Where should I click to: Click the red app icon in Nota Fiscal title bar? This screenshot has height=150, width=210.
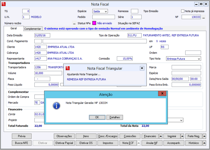tap(4, 4)
